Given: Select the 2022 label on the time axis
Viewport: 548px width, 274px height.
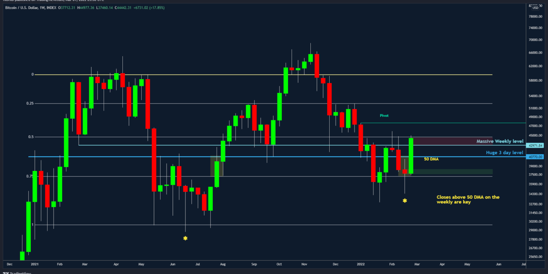Looking at the screenshot, I should click(x=360, y=265).
